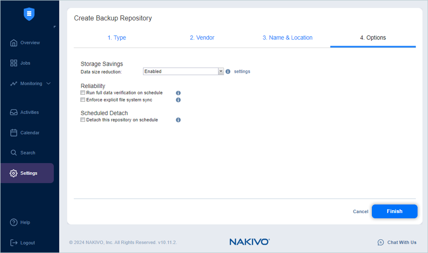This screenshot has width=428, height=253.
Task: Click the Cancel button
Action: (x=360, y=212)
